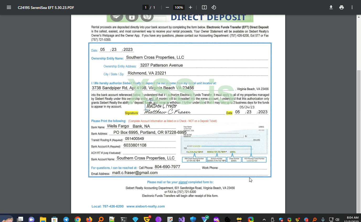Open the more actions menu
Viewport: 361px width, 222px height.
click(352, 7)
